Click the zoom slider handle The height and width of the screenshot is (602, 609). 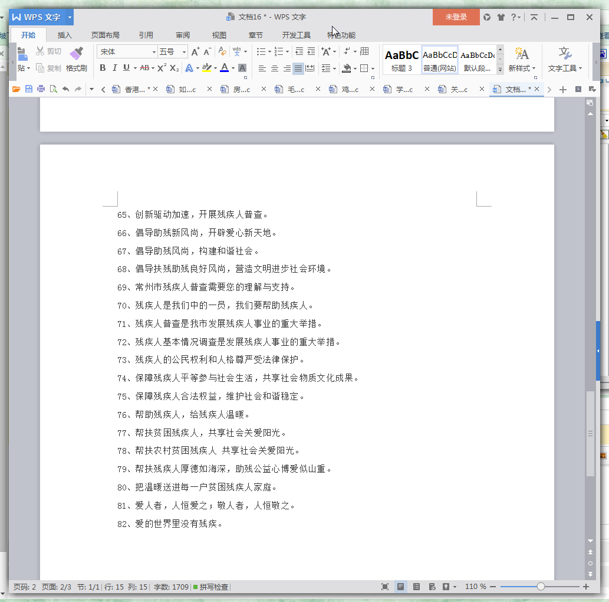[x=541, y=587]
